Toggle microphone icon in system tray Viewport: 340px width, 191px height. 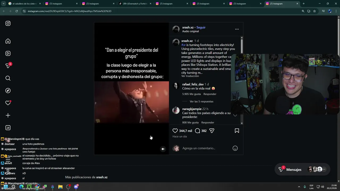pyautogui.click(x=305, y=187)
